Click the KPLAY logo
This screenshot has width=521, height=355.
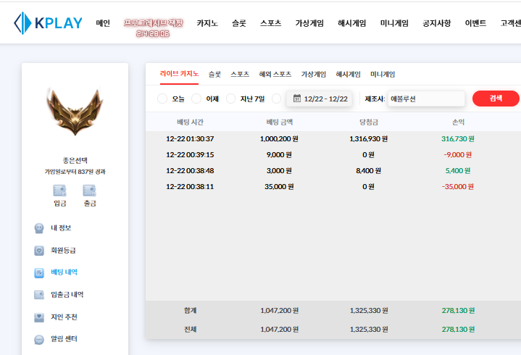click(48, 23)
